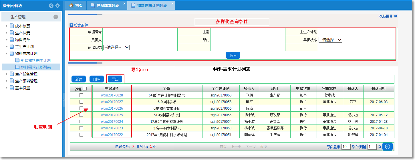Open 新建物料需求计划 in sidebar

click(x=35, y=60)
